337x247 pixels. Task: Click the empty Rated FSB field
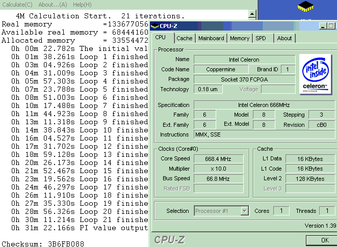click(x=218, y=188)
